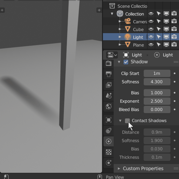Toggle Collection selectability arrow

[x=159, y=14]
